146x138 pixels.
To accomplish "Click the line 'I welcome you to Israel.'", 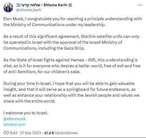I will [x=26, y=113].
